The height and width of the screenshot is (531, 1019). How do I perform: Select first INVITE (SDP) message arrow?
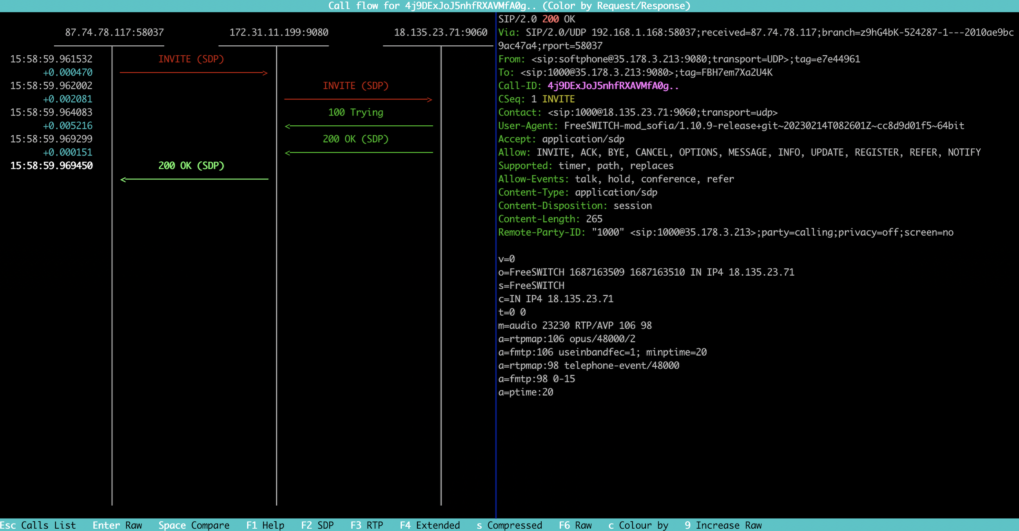pos(191,59)
